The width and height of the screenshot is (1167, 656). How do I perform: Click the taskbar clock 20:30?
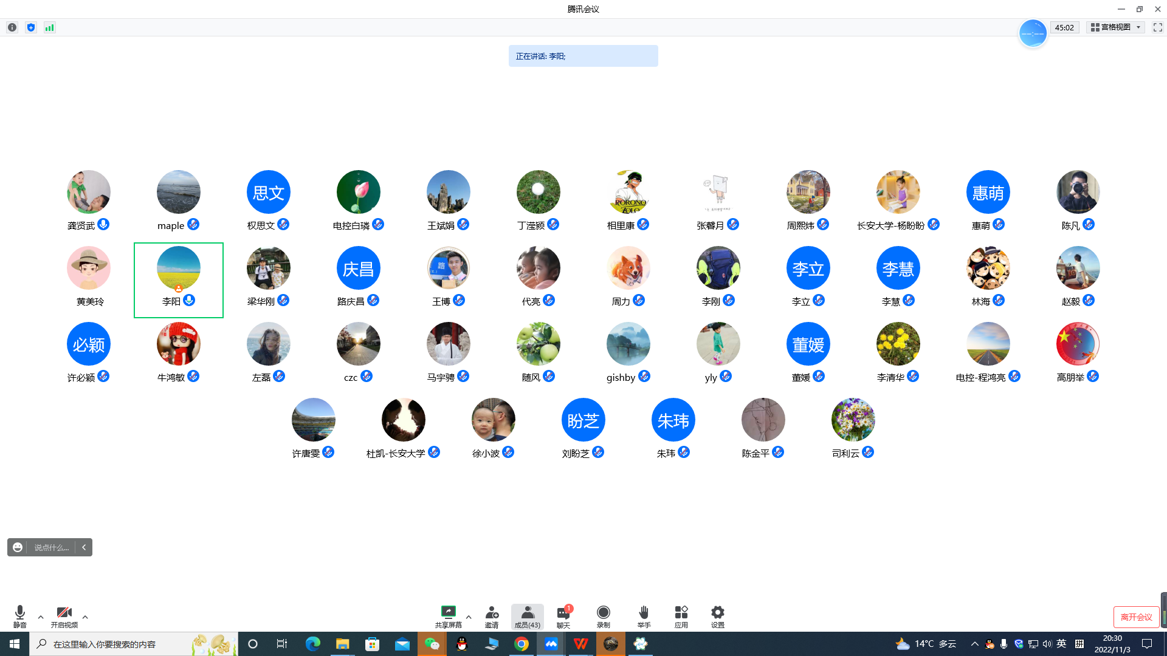(1112, 644)
